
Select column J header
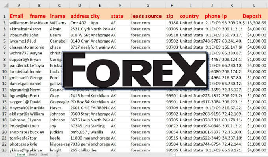click(212, 6)
